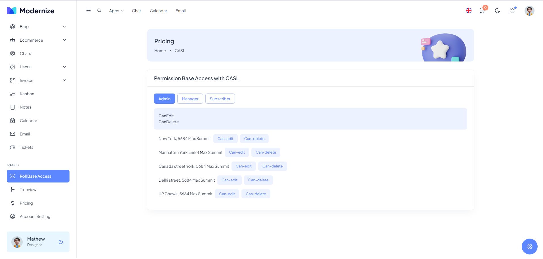
Task: Open the language flag selector
Action: pos(469,11)
